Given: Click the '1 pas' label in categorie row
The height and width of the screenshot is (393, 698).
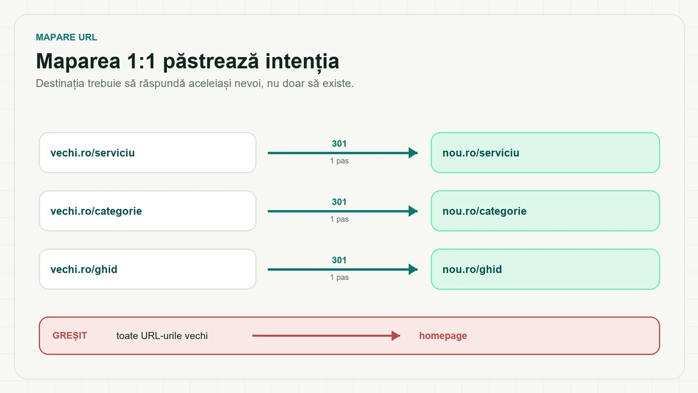Looking at the screenshot, I should (339, 219).
